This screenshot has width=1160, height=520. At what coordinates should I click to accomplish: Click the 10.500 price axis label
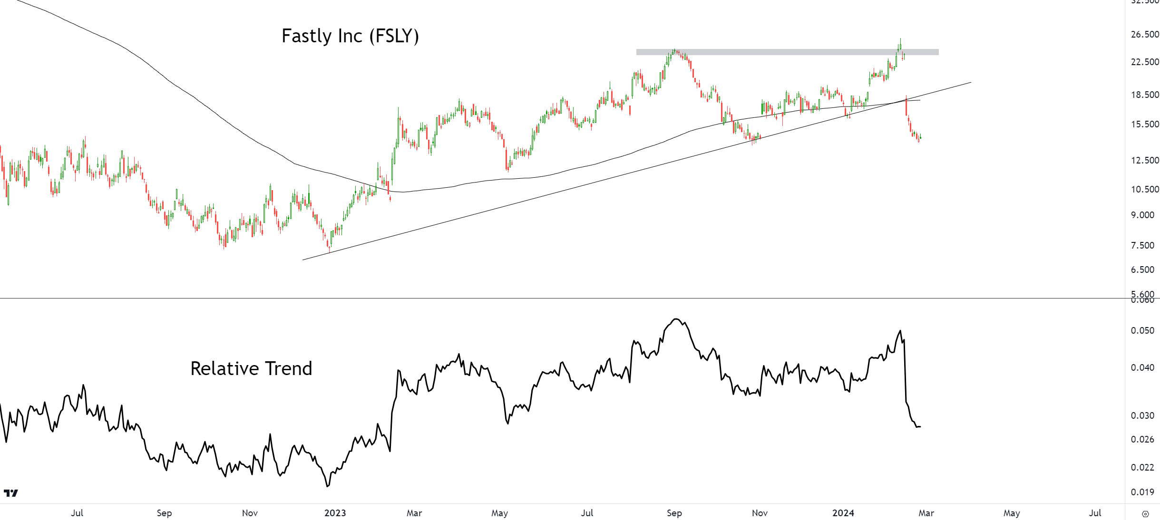click(1145, 189)
